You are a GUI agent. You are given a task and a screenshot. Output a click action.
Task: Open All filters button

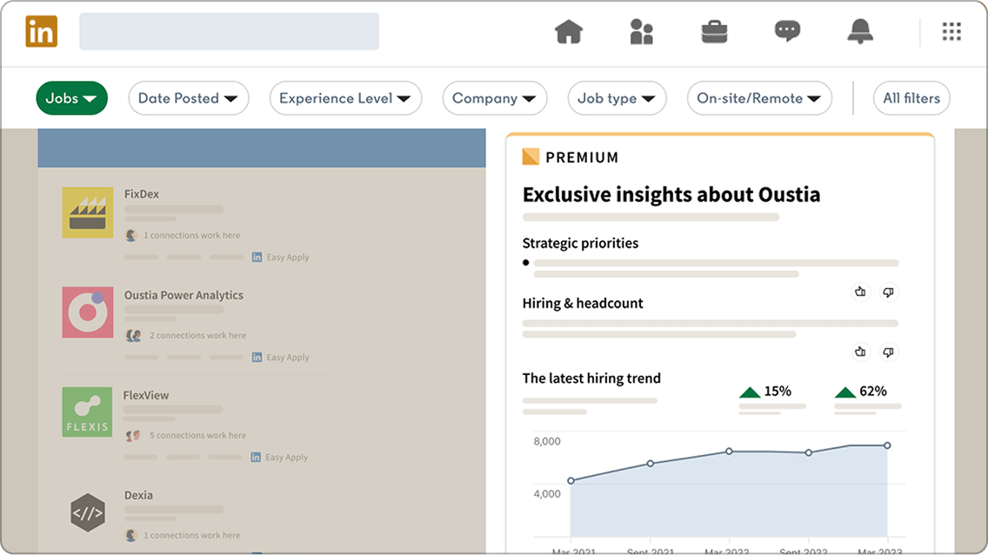[x=911, y=98]
